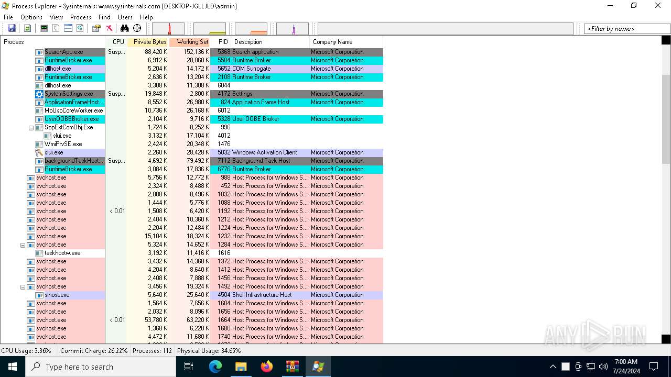The width and height of the screenshot is (671, 377).
Task: Click the red Kill Process icon
Action: (109, 28)
